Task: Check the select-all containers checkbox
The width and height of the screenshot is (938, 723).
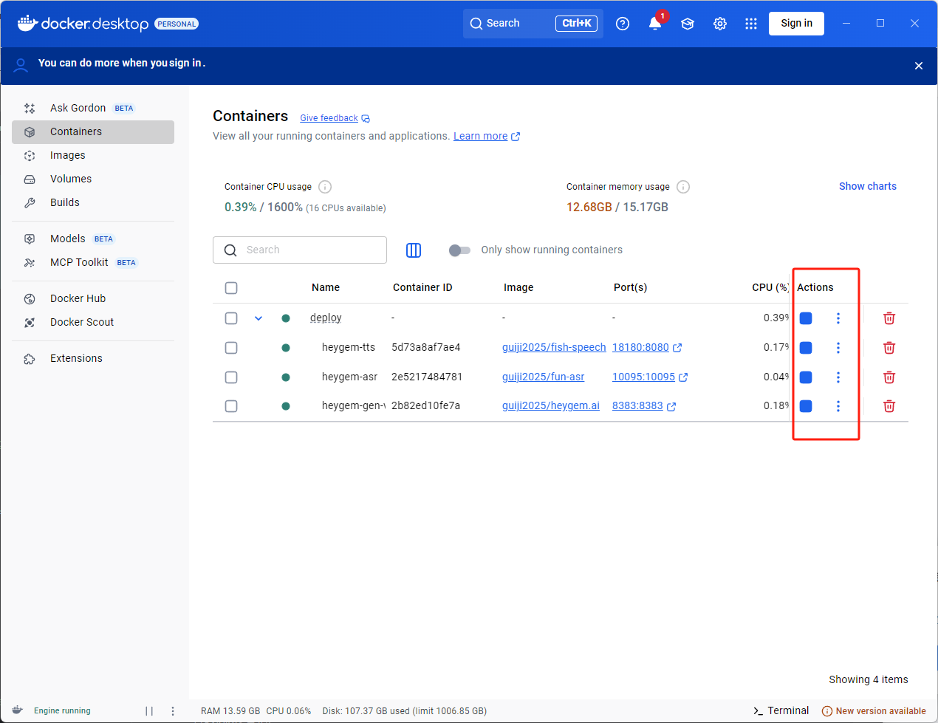Action: [231, 288]
